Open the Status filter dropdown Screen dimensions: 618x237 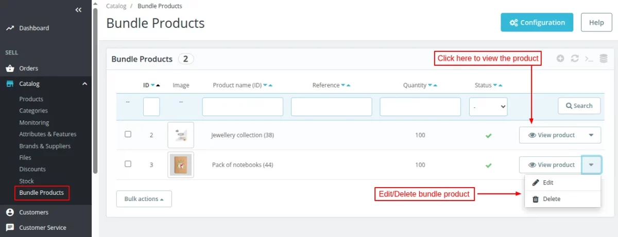488,106
